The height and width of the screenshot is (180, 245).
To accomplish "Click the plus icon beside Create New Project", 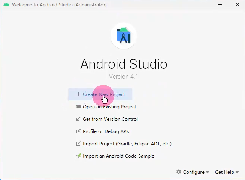I will pos(78,94).
